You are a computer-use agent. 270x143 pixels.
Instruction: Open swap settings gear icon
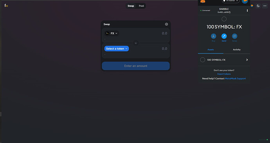pyautogui.click(x=166, y=24)
